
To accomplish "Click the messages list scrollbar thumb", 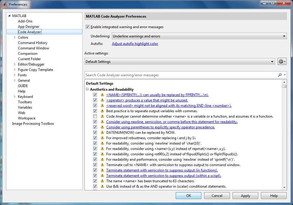I will click(284, 86).
